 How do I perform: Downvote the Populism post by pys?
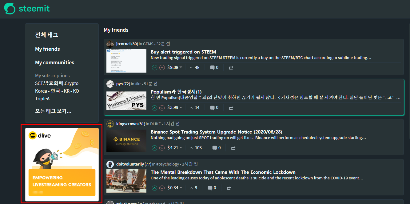tap(162, 108)
